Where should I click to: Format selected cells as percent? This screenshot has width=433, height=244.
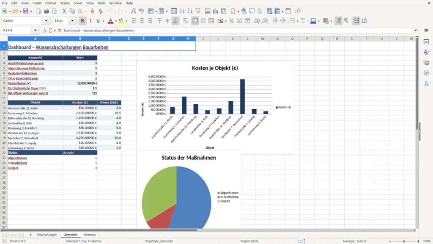pyautogui.click(x=231, y=21)
